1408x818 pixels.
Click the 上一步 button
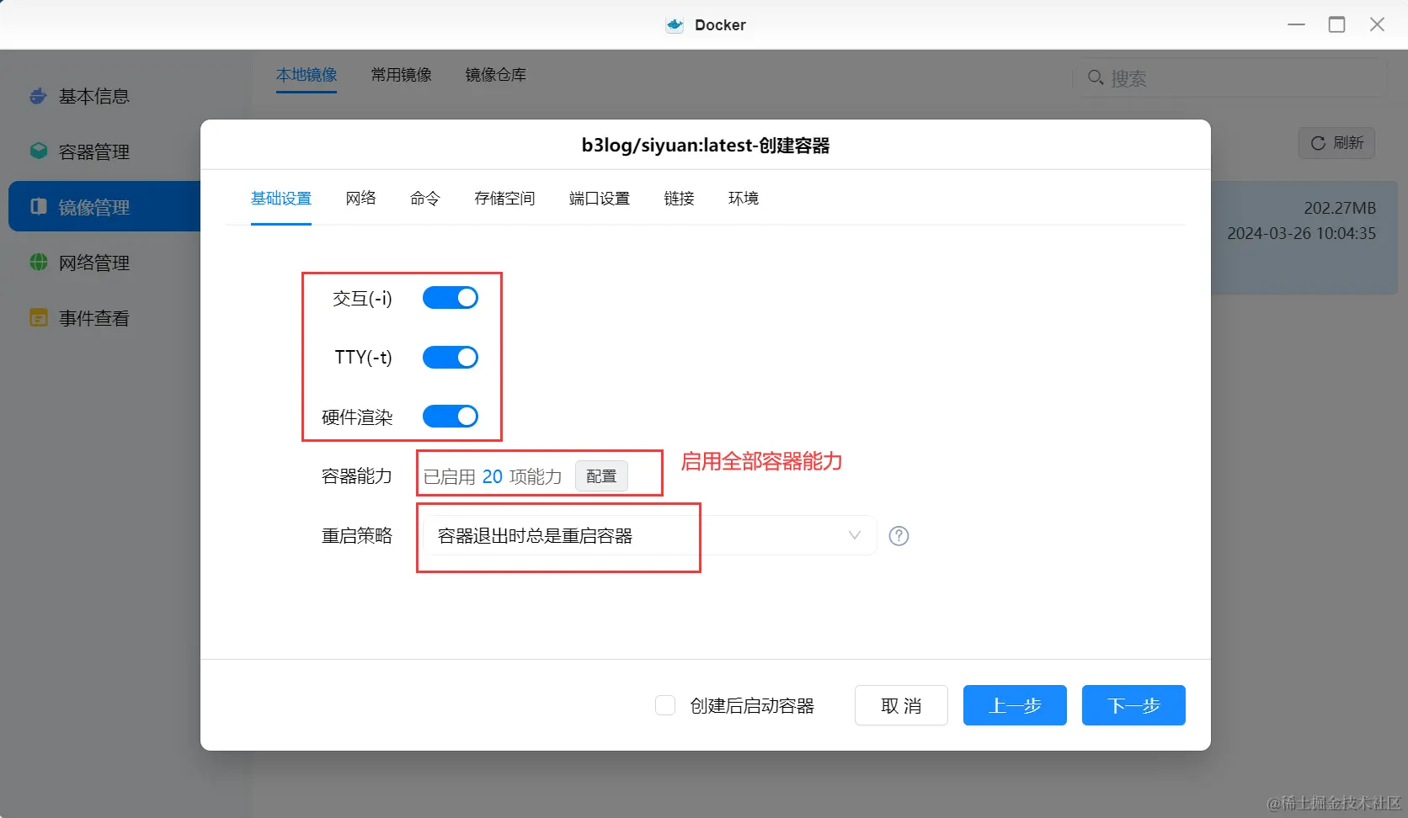[1015, 705]
